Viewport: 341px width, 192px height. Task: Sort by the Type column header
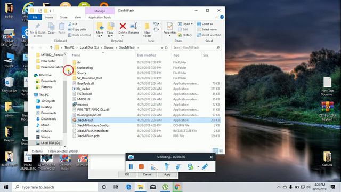176,55
